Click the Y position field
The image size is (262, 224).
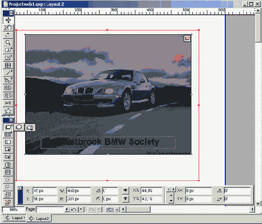coord(45,199)
